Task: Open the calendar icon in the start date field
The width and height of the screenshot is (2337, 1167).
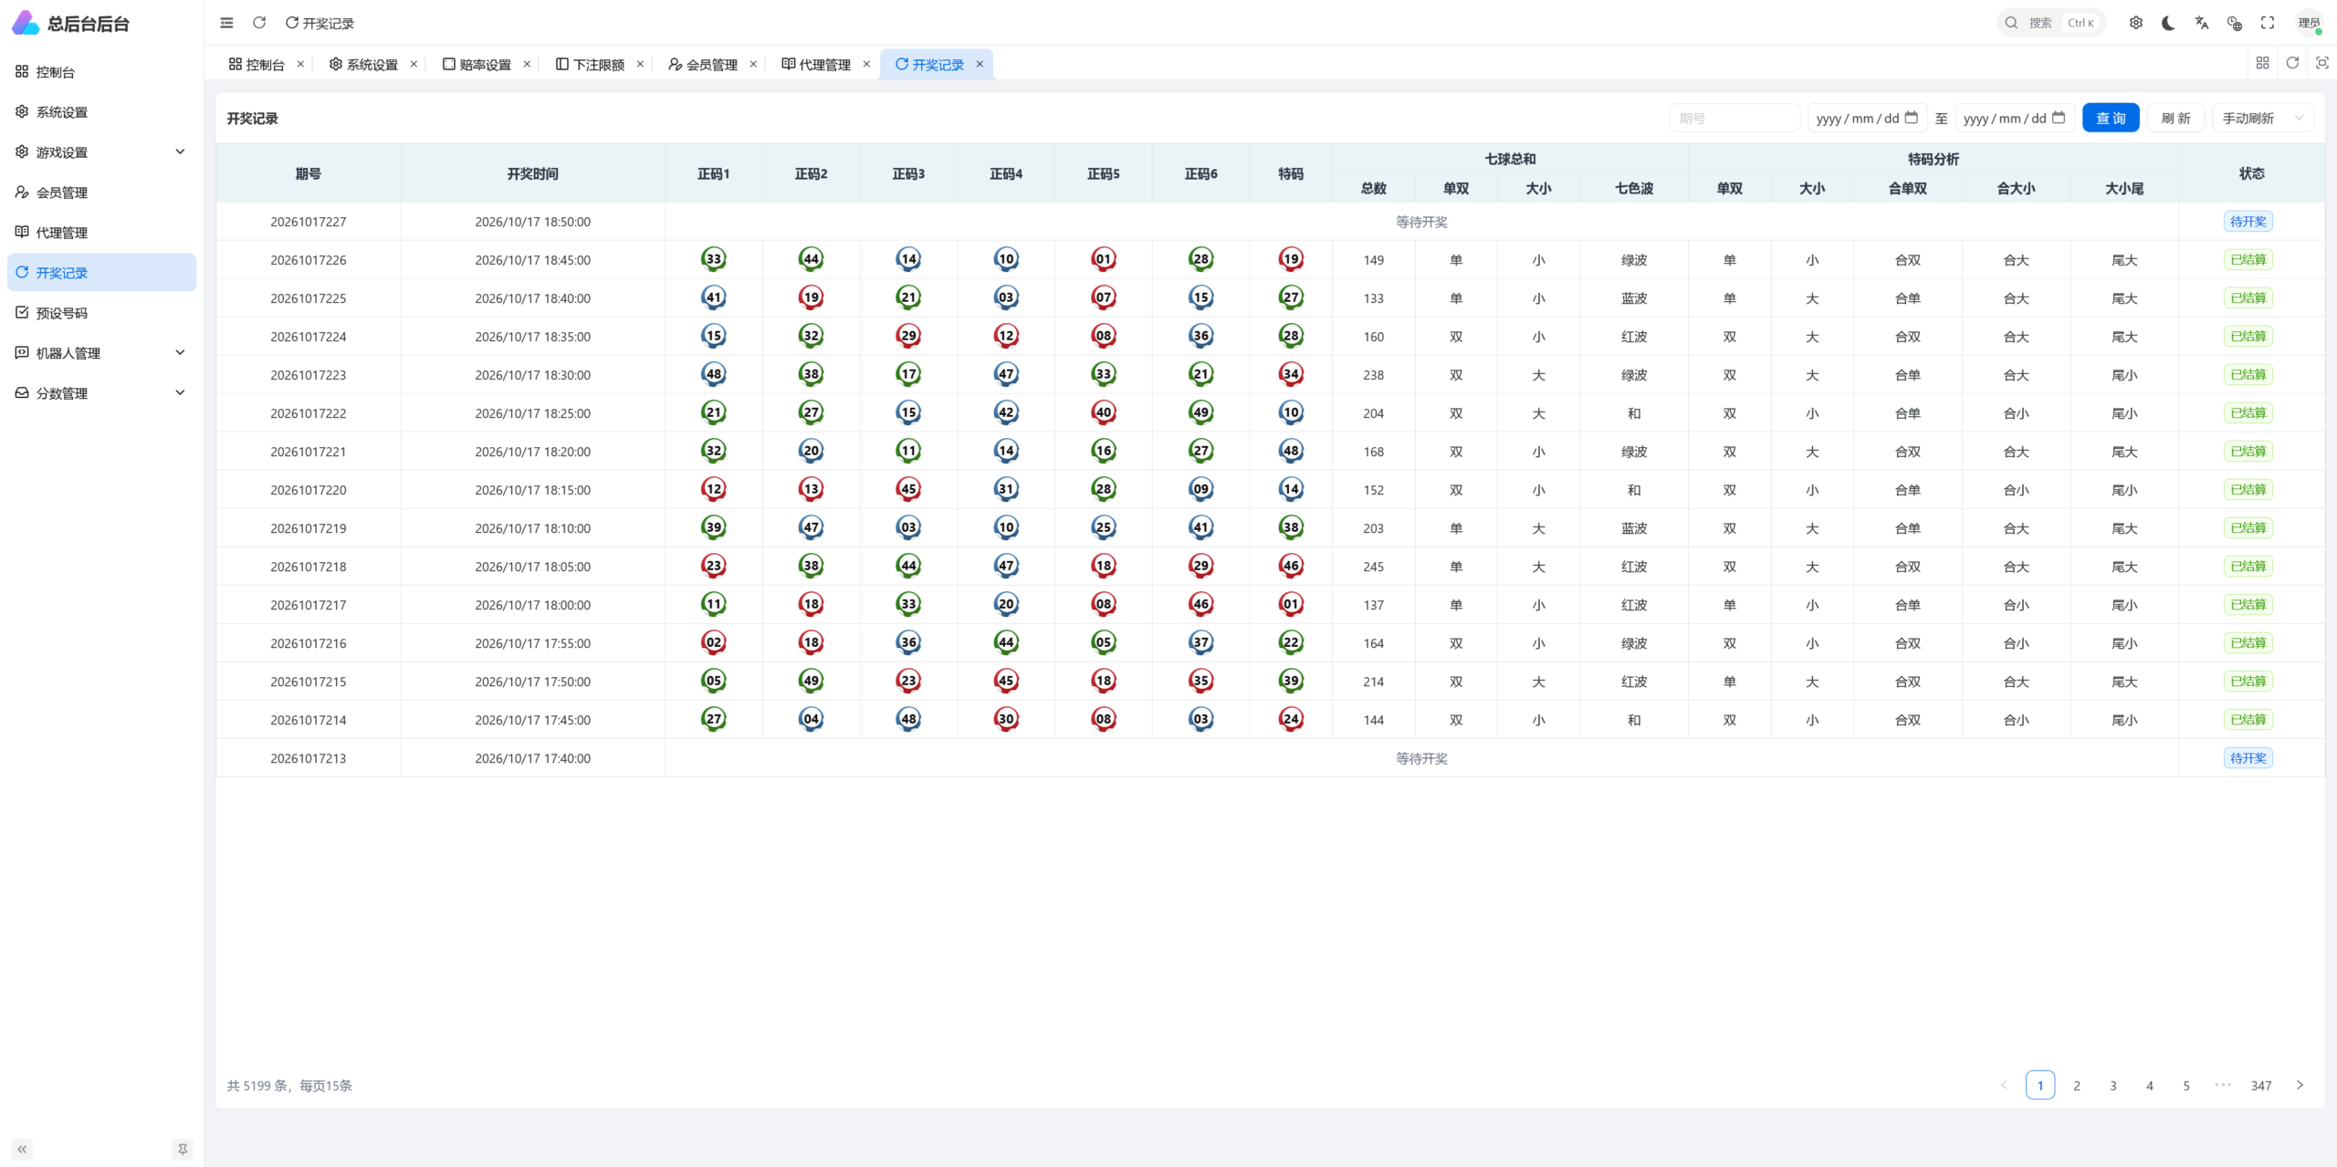Action: pos(1912,118)
